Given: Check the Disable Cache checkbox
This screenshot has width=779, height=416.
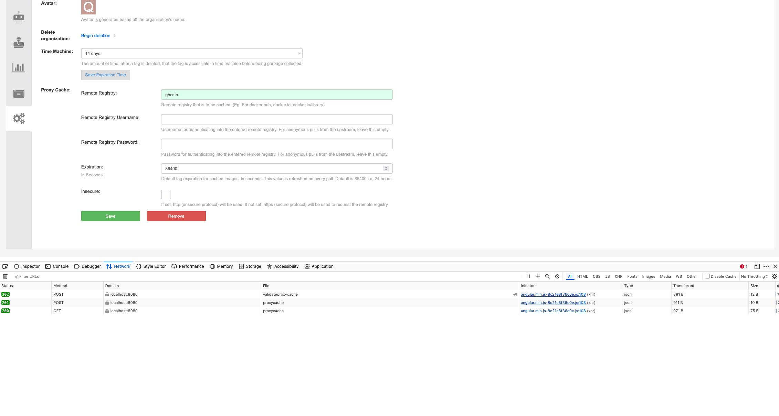Looking at the screenshot, I should (x=707, y=276).
